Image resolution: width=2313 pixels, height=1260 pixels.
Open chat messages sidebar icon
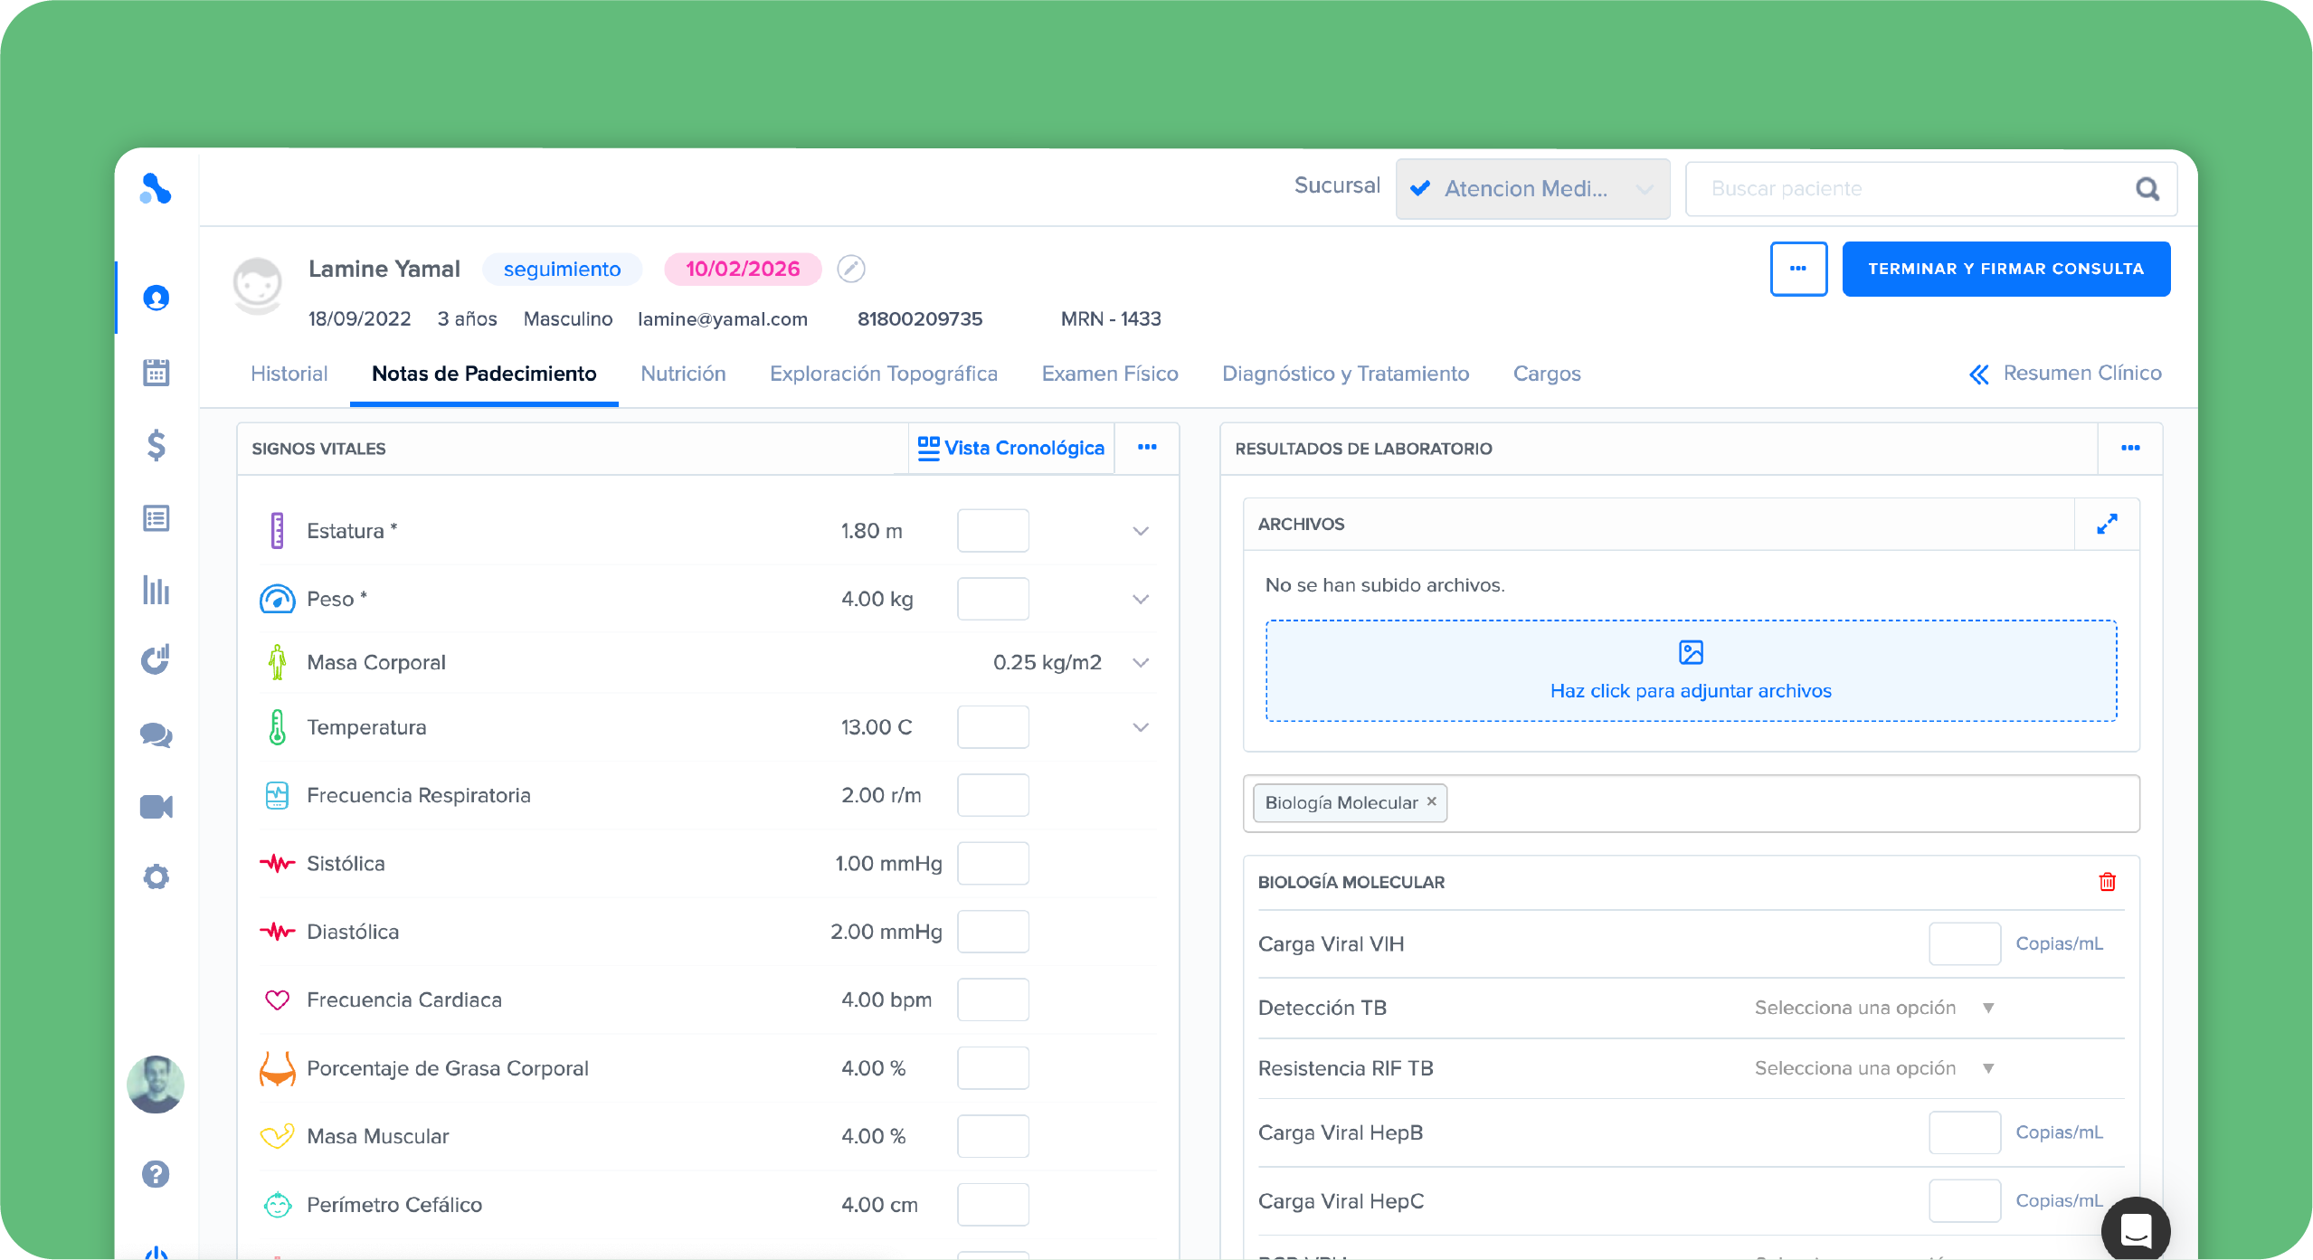[x=156, y=734]
